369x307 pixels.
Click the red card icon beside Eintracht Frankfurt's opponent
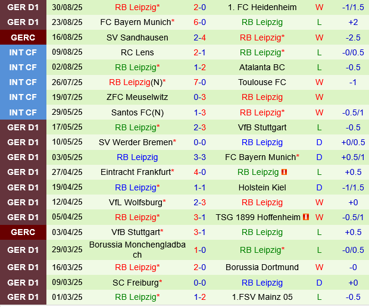coord(284,172)
